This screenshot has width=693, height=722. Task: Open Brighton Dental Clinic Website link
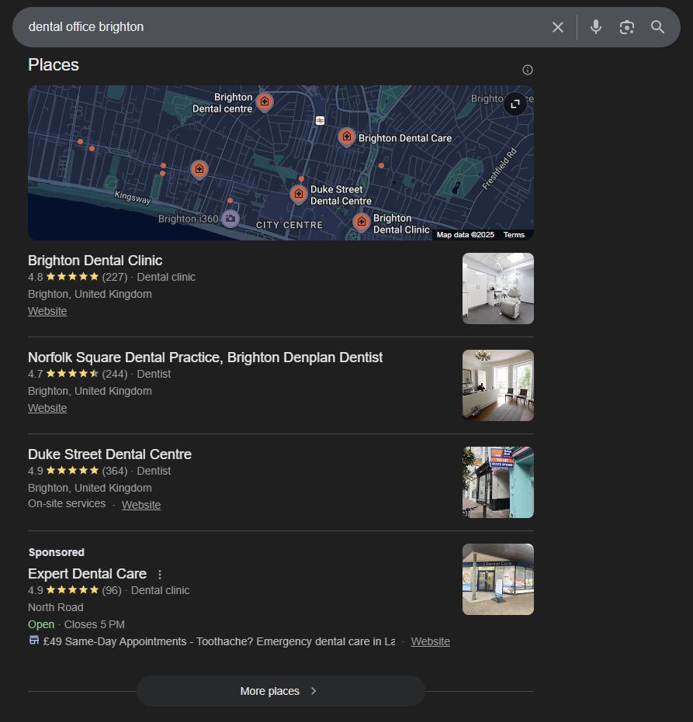click(x=47, y=311)
